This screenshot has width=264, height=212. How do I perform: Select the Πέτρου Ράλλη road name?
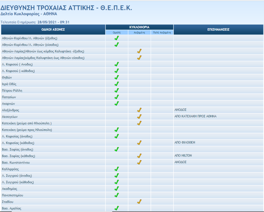click(x=12, y=91)
